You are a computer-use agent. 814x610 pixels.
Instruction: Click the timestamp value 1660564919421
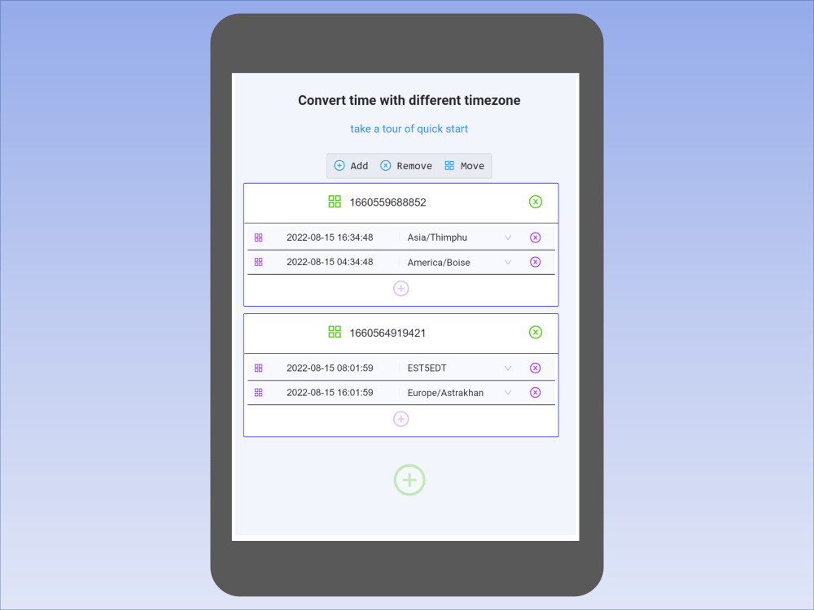[x=387, y=333]
